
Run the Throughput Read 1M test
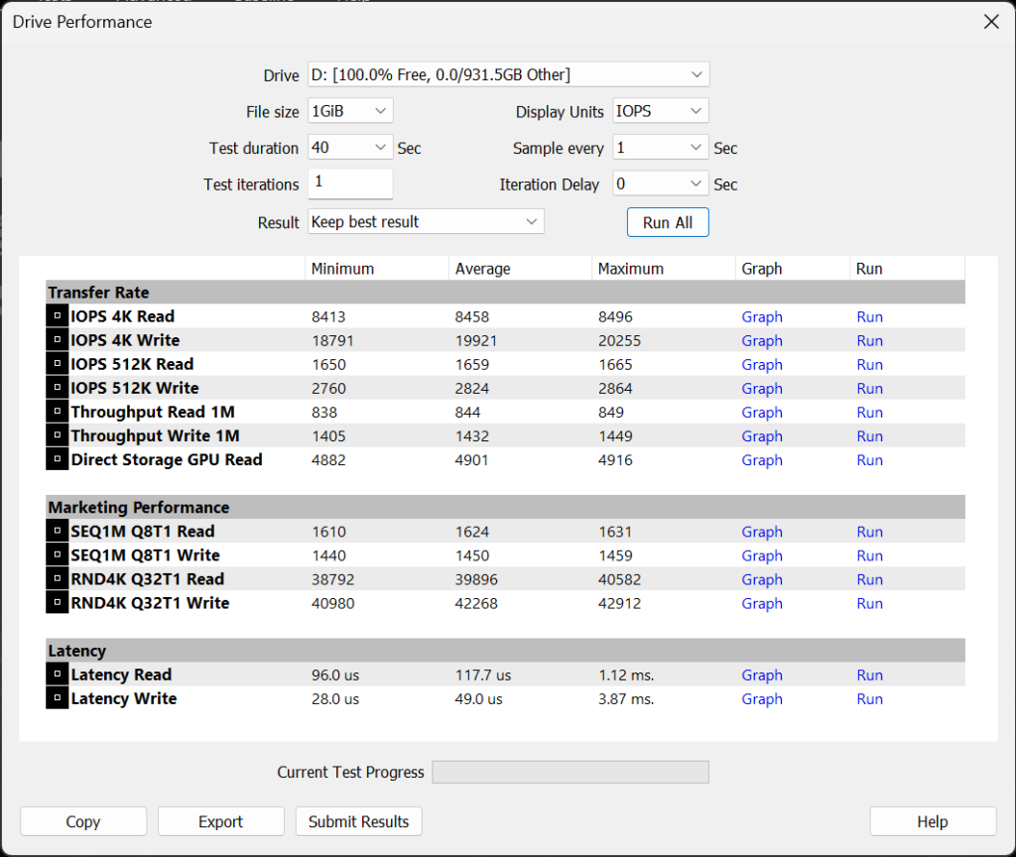[869, 413]
